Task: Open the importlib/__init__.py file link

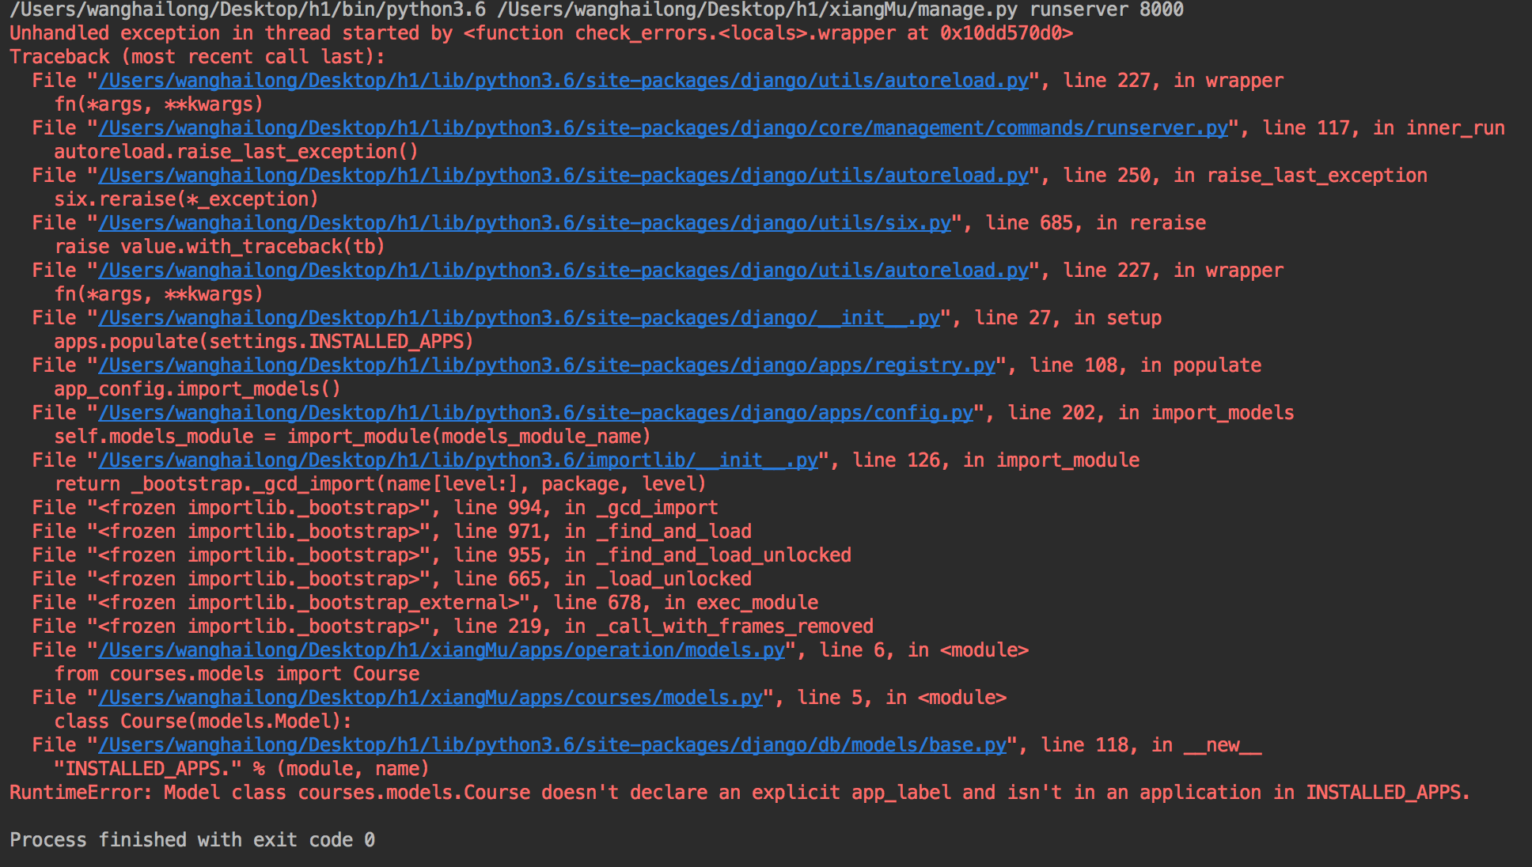Action: pyautogui.click(x=458, y=460)
